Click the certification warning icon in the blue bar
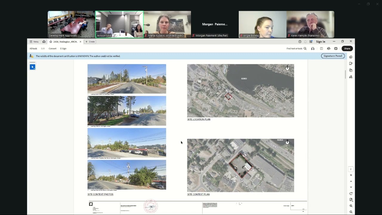This screenshot has width=382, height=215. tap(31, 56)
